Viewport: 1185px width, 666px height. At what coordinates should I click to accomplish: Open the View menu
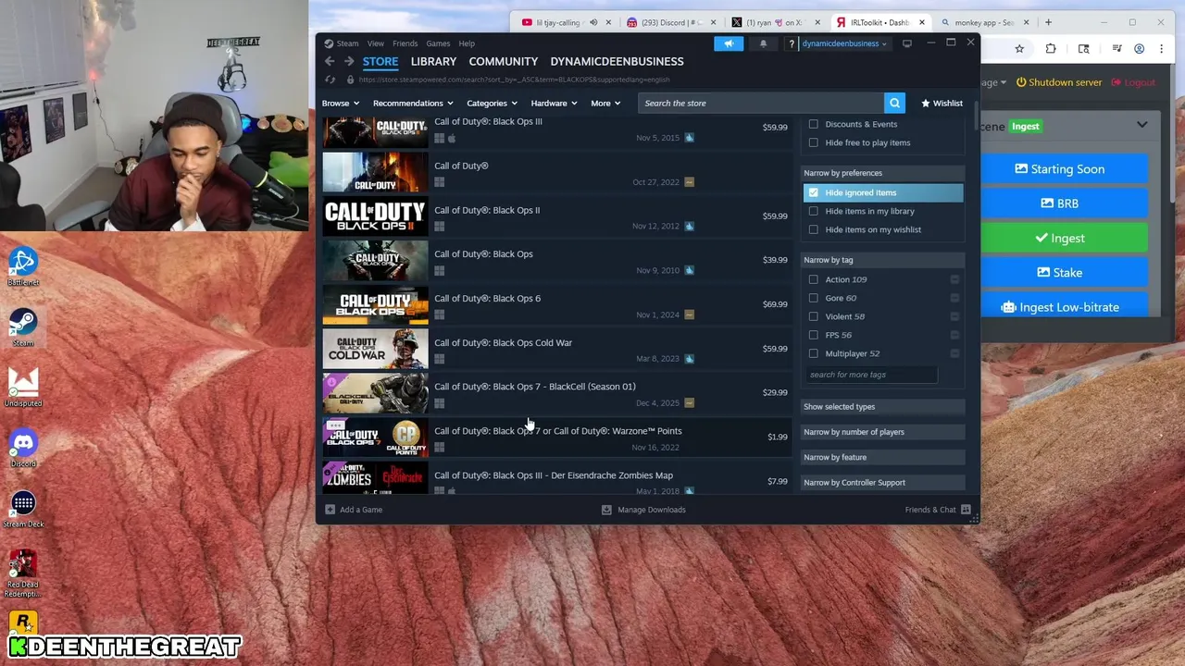click(x=375, y=43)
